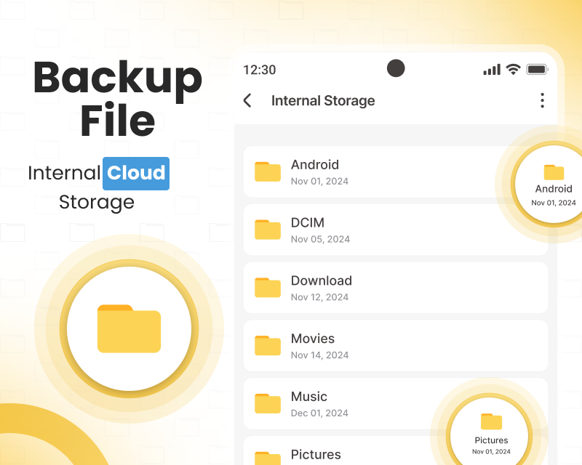Viewport: 582px width, 465px height.
Task: Open the three-dot overflow menu
Action: tap(542, 101)
